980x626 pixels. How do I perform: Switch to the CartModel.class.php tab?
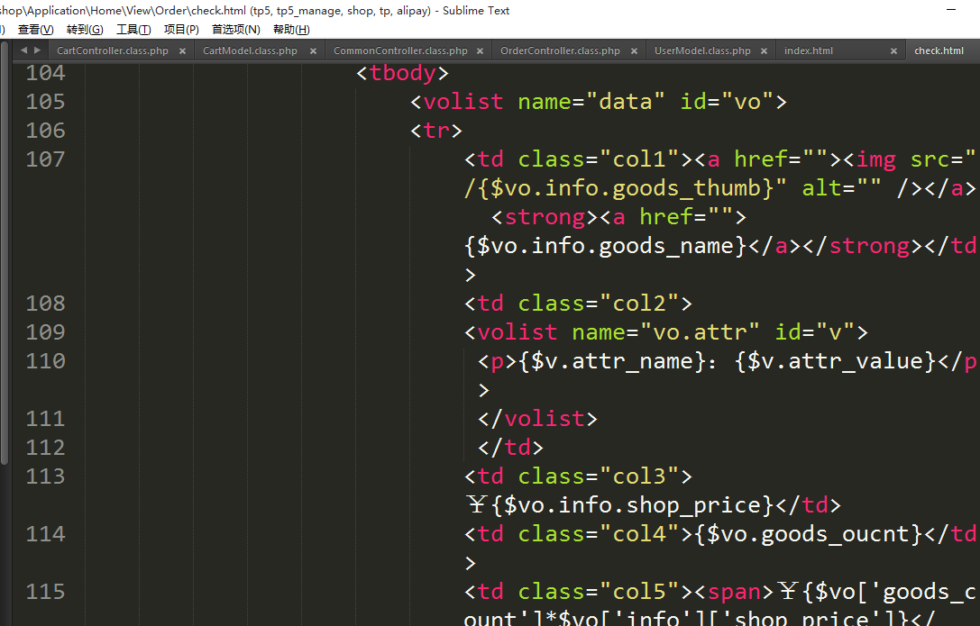pyautogui.click(x=250, y=51)
